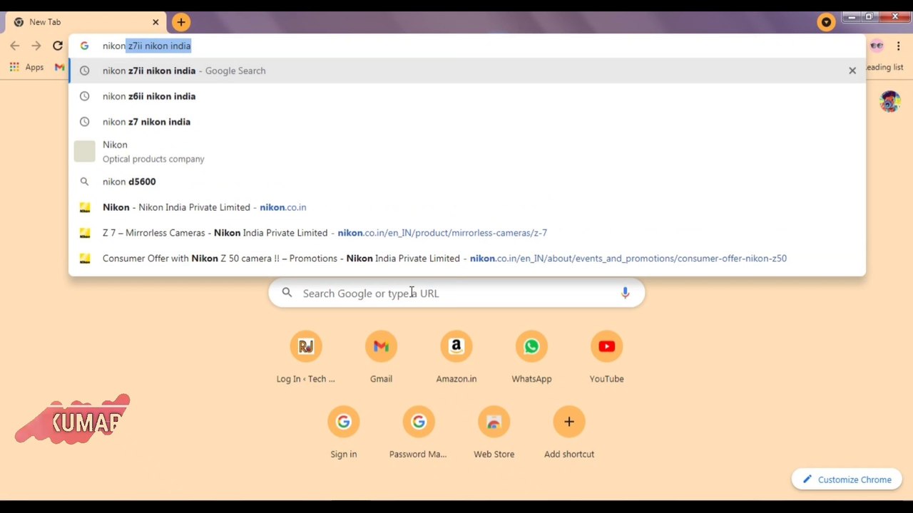
Task: Open the Reading list in the bookmarks bar
Action: click(x=884, y=67)
